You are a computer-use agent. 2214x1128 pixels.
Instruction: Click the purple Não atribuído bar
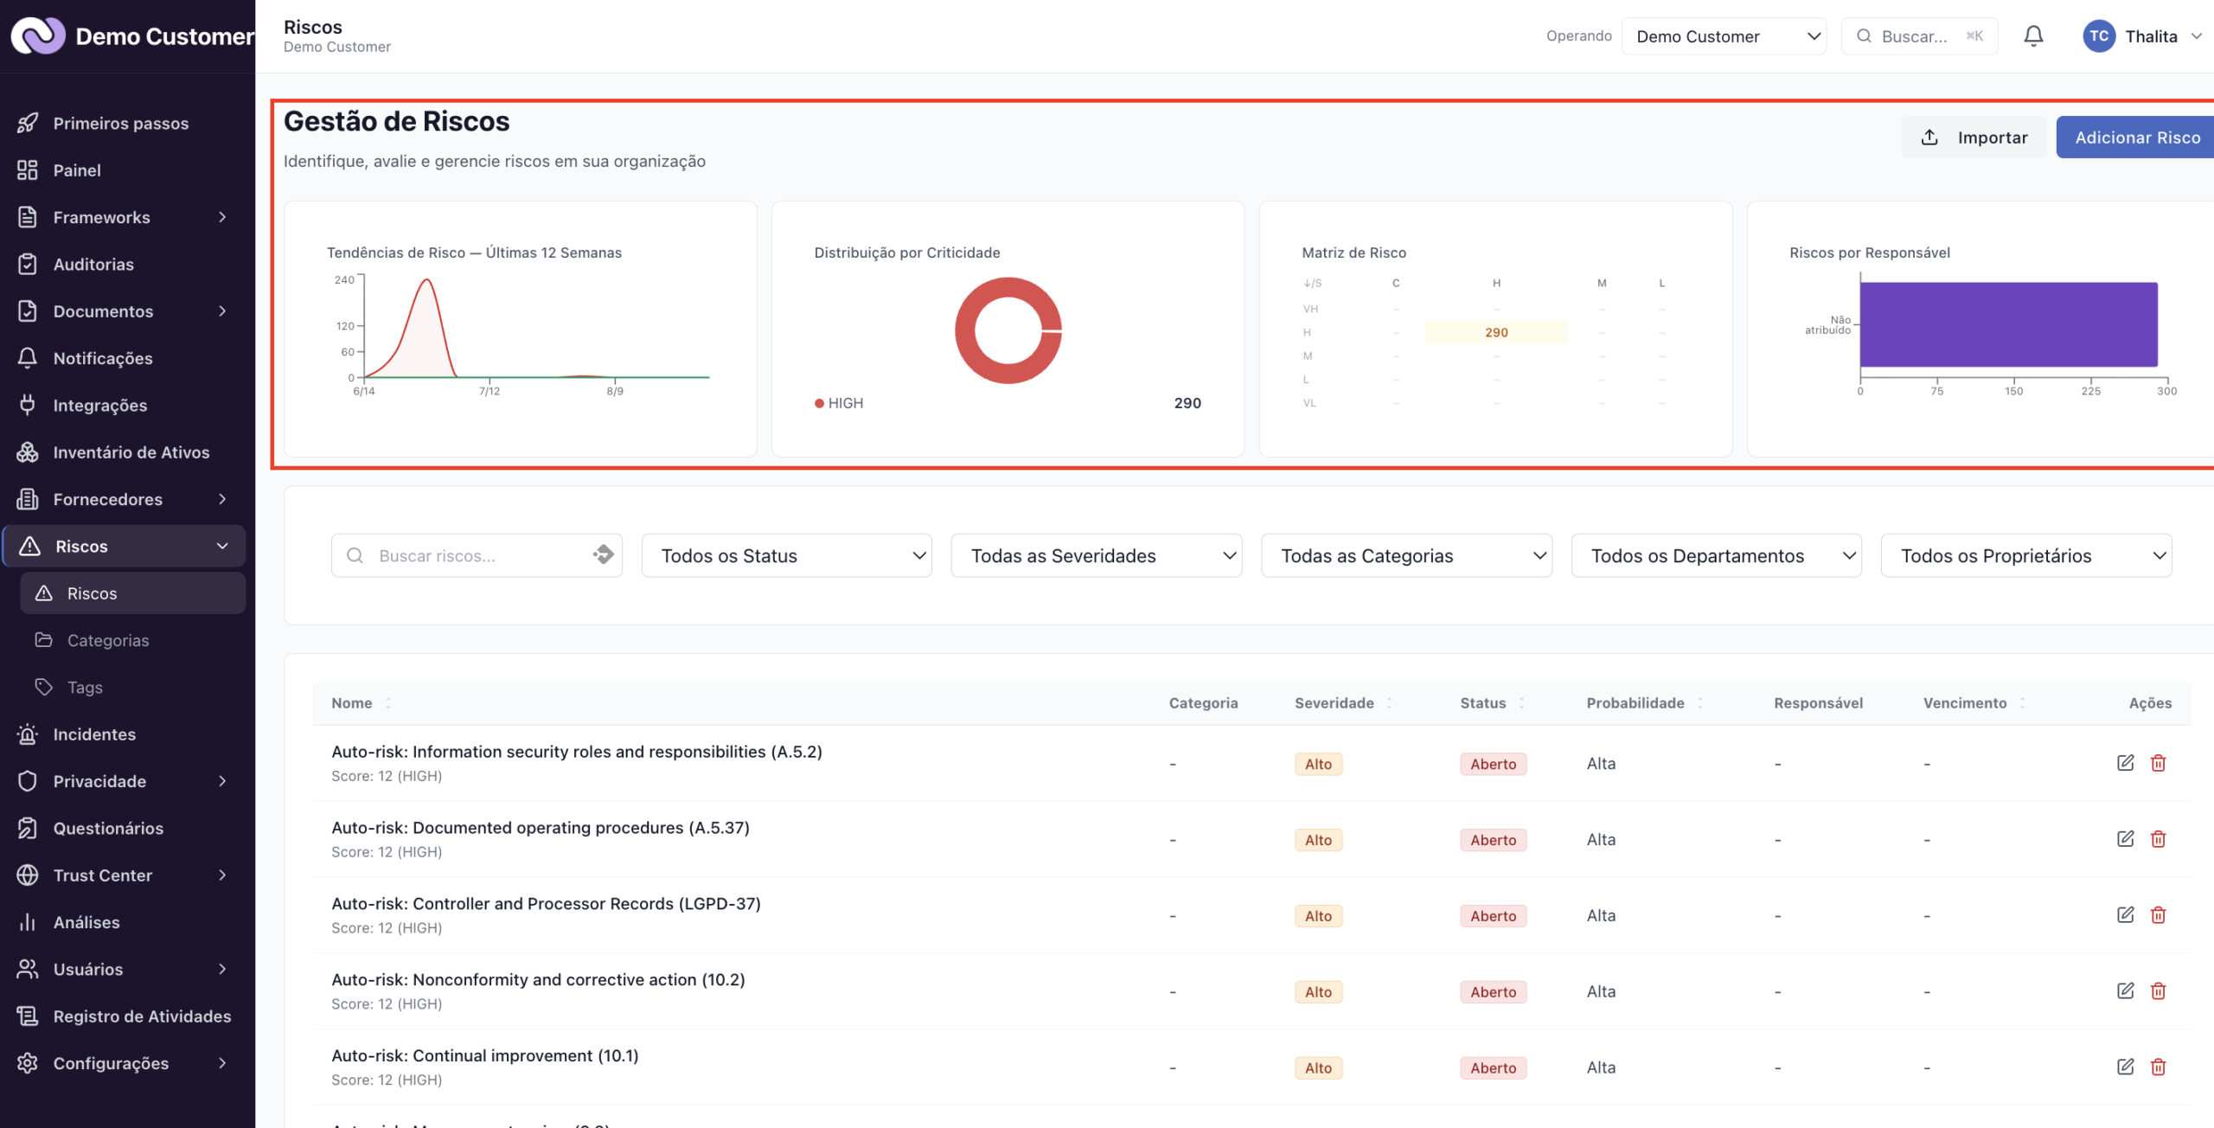pos(2008,324)
